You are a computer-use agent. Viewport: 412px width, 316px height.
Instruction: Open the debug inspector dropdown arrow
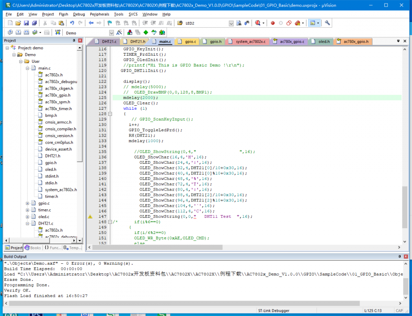263,23
